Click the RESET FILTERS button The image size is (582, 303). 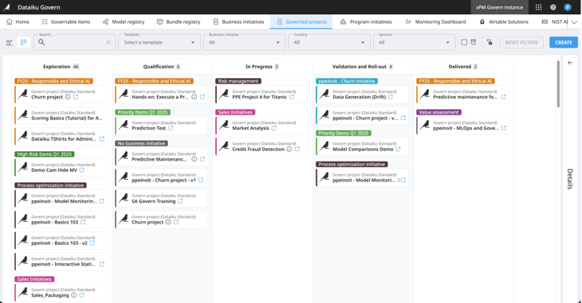[x=521, y=42]
